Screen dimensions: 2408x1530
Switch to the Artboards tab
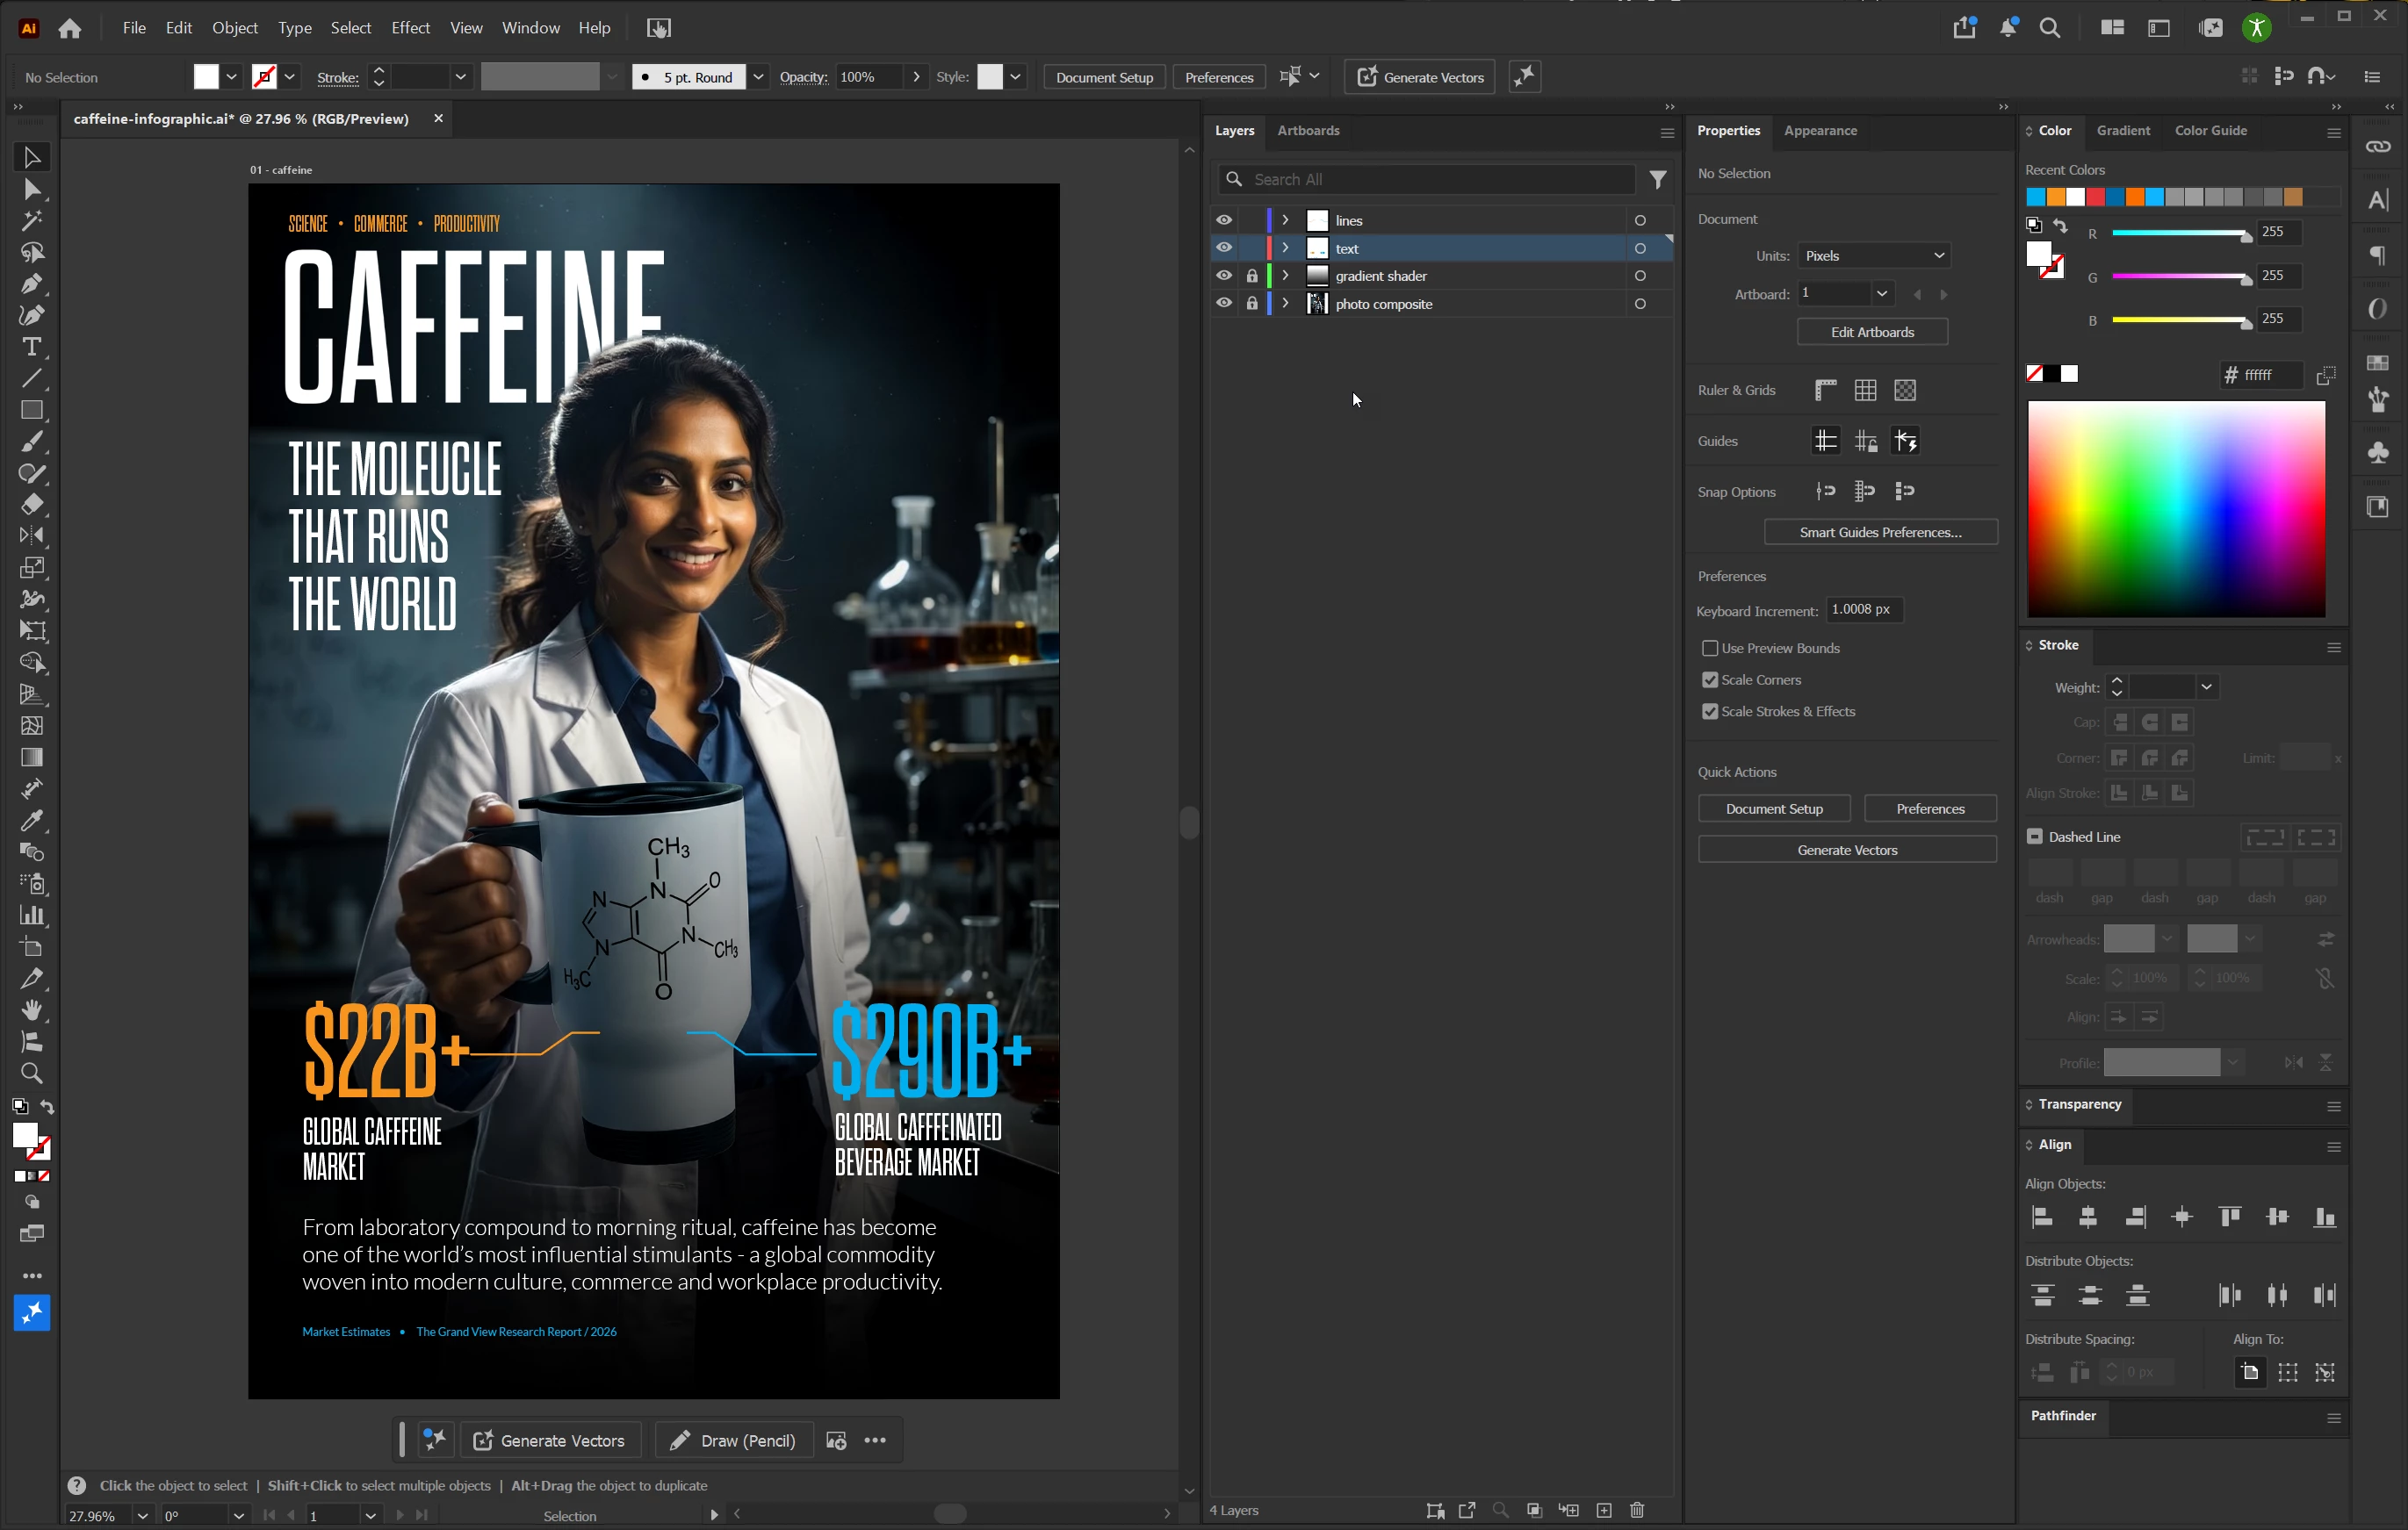(x=1308, y=131)
